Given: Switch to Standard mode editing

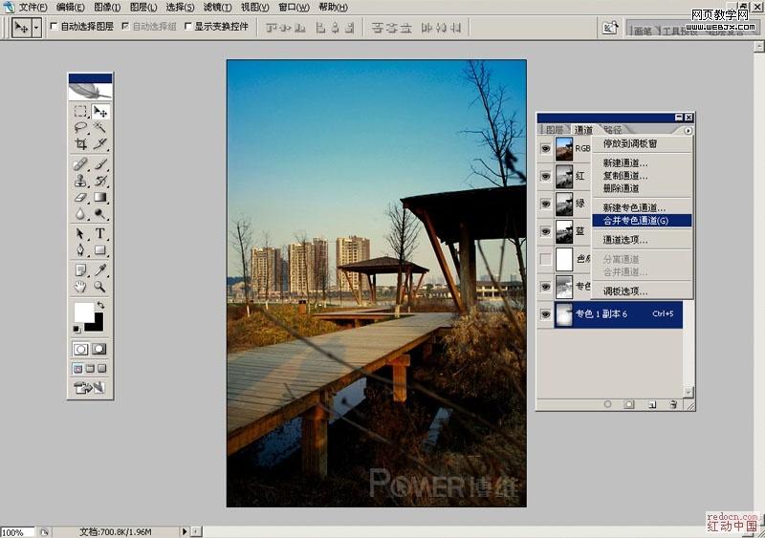Looking at the screenshot, I should click(81, 349).
